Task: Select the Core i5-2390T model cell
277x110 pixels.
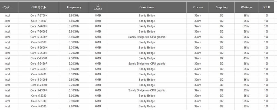Action: [39, 85]
